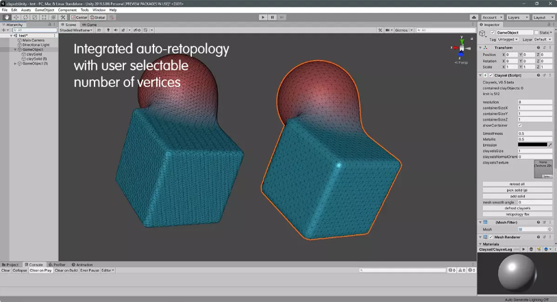The height and width of the screenshot is (302, 557).
Task: Click claysTexture thumbnail slot
Action: pos(543,169)
